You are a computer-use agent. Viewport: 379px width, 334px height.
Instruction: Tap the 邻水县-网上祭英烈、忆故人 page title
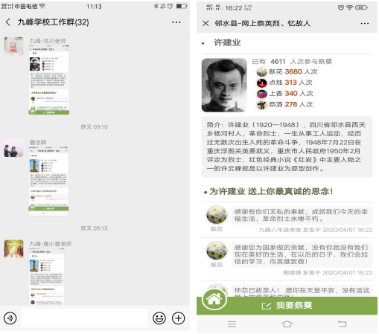pos(263,23)
